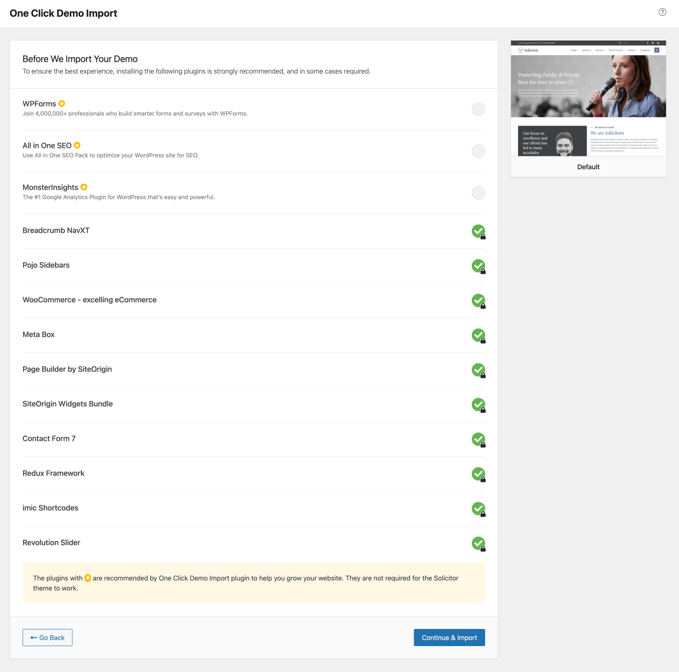
Task: Click the star icon next to MonsterInsights
Action: tap(84, 187)
